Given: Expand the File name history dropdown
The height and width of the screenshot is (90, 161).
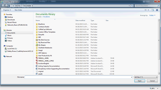Looking at the screenshot, I should click(132, 77).
